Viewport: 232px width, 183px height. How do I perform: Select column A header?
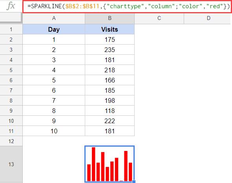pyautogui.click(x=54, y=18)
